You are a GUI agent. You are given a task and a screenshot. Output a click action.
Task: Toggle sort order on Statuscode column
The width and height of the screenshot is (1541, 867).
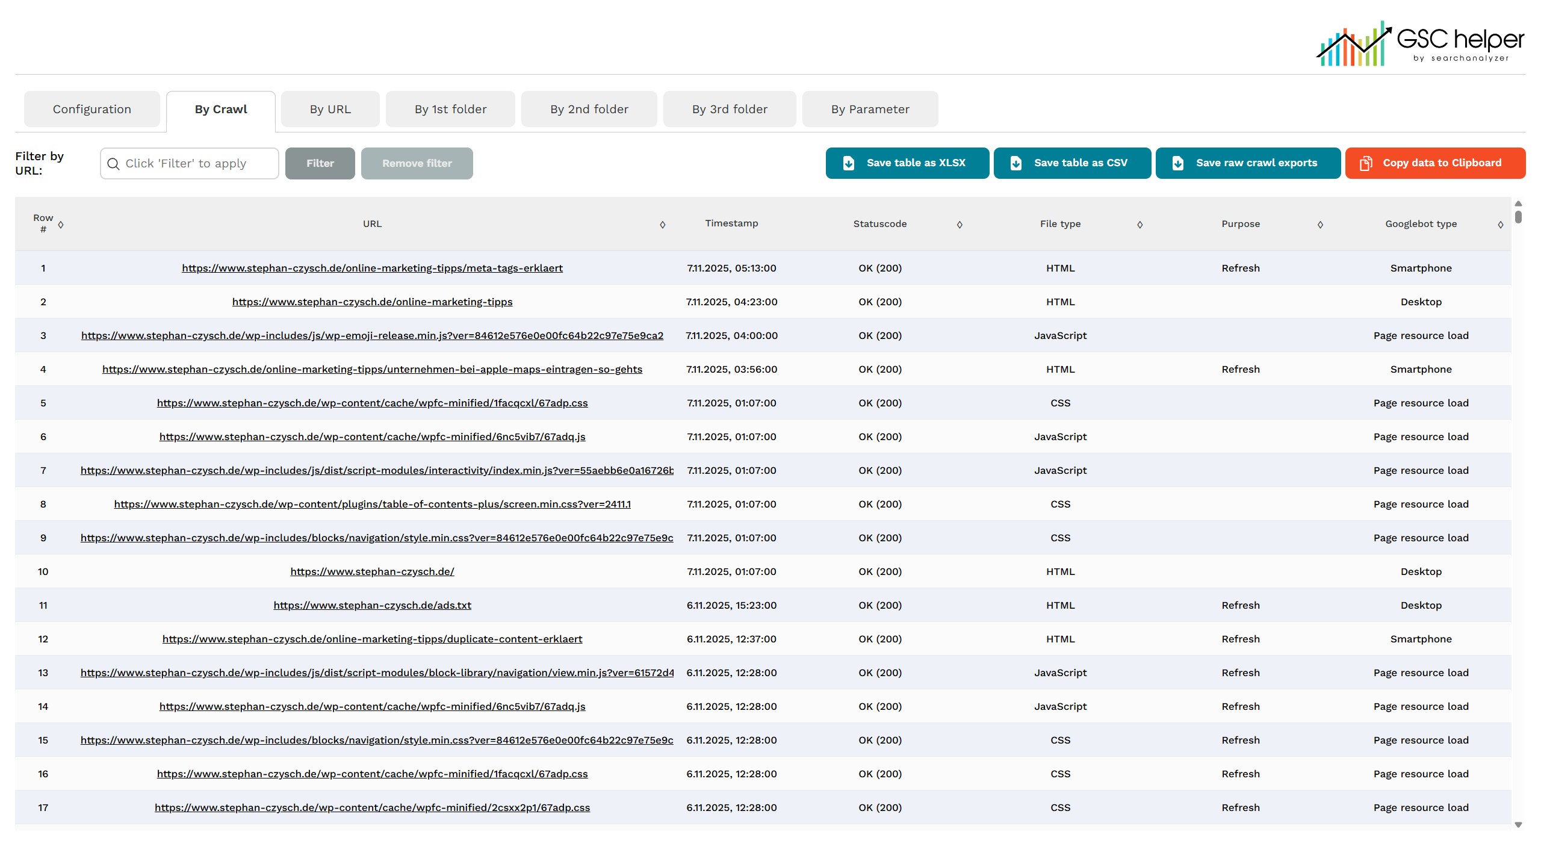960,225
